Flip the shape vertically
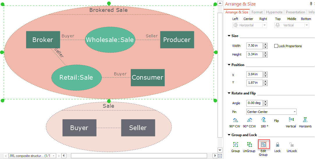 [291, 120]
